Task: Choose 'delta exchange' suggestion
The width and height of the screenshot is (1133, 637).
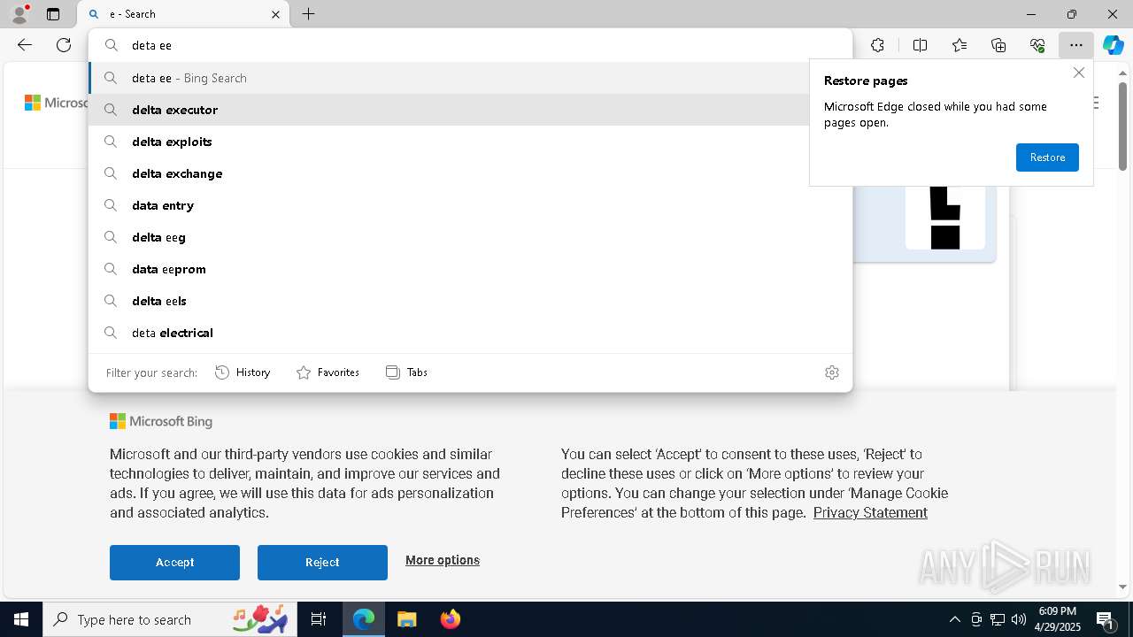Action: (x=470, y=173)
